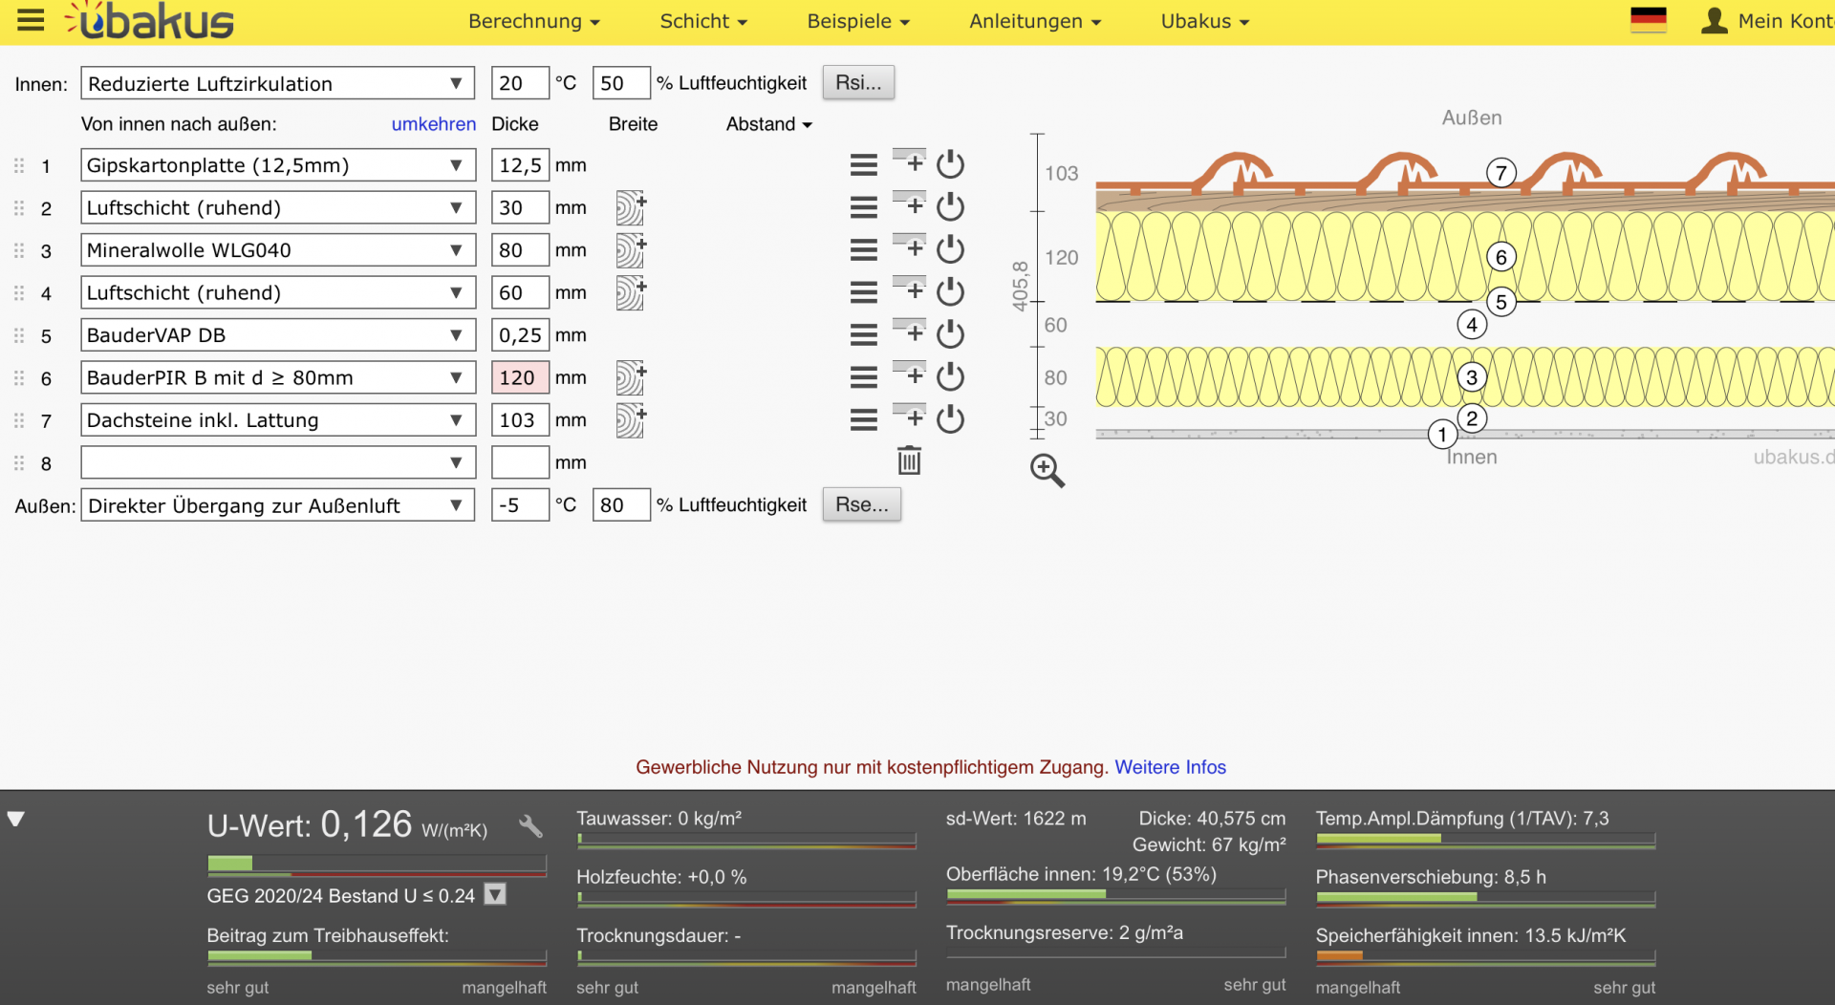
Task: Open layer options menu for BauderVAP DB
Action: pyautogui.click(x=863, y=335)
